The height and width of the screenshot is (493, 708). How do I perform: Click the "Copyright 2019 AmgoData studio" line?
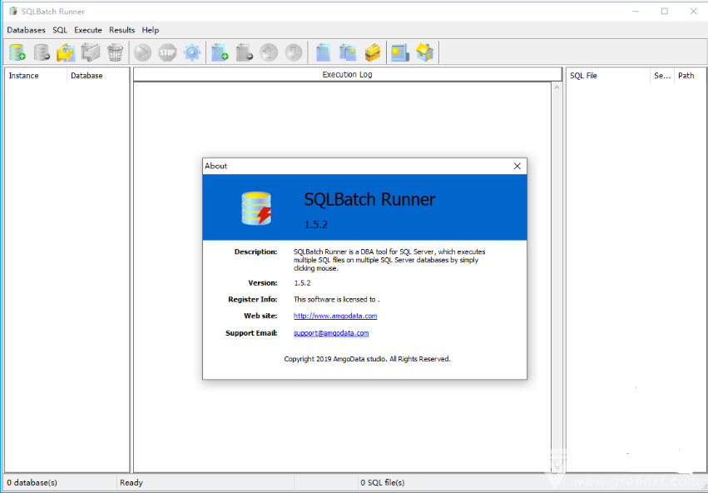[367, 359]
